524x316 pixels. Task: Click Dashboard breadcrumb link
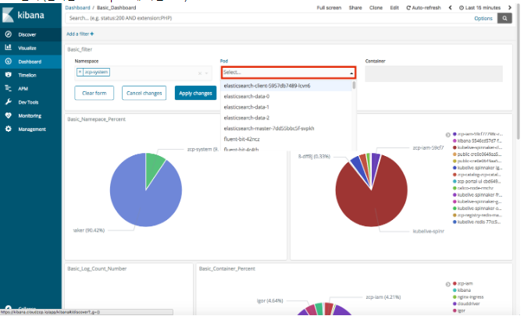[77, 8]
